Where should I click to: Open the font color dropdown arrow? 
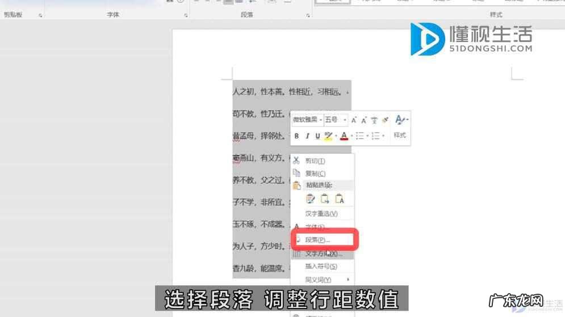pos(351,136)
